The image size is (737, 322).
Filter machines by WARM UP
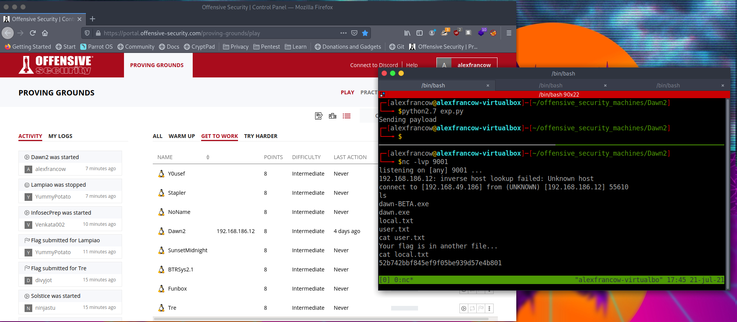[x=182, y=136]
